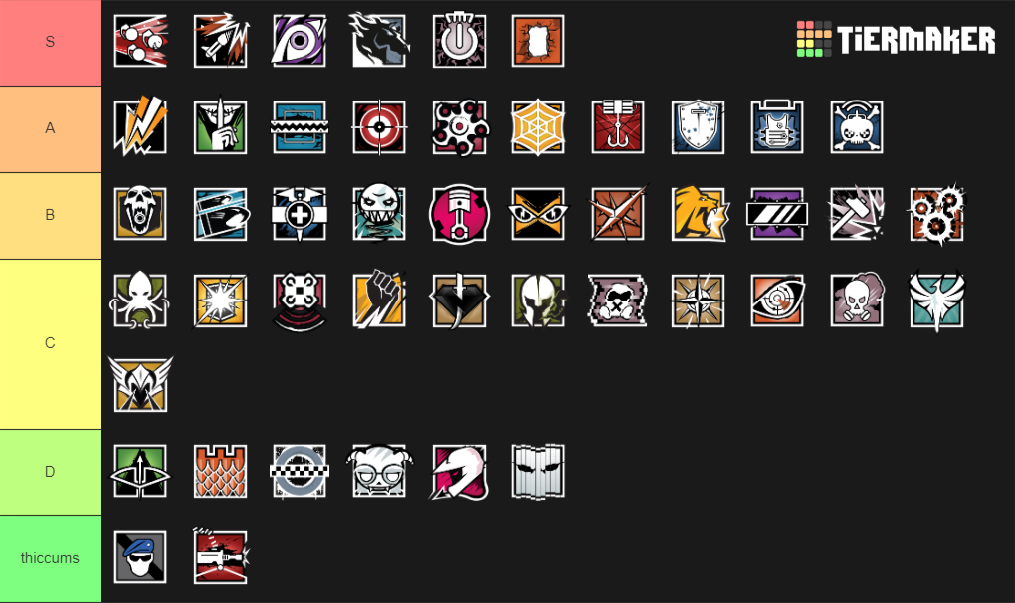The width and height of the screenshot is (1015, 603).
Task: Click the orange spider web icon
Action: coord(538,127)
